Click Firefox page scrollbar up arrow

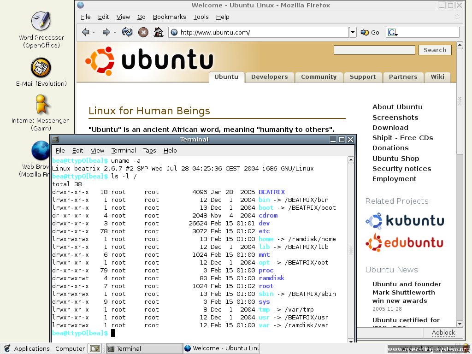(x=460, y=45)
